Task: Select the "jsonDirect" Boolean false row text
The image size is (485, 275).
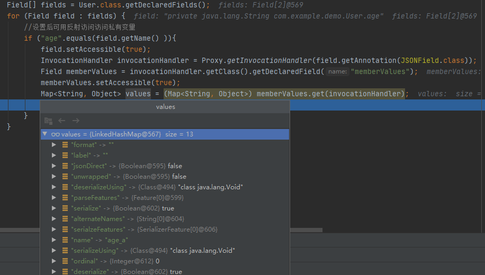Action: pos(127,166)
